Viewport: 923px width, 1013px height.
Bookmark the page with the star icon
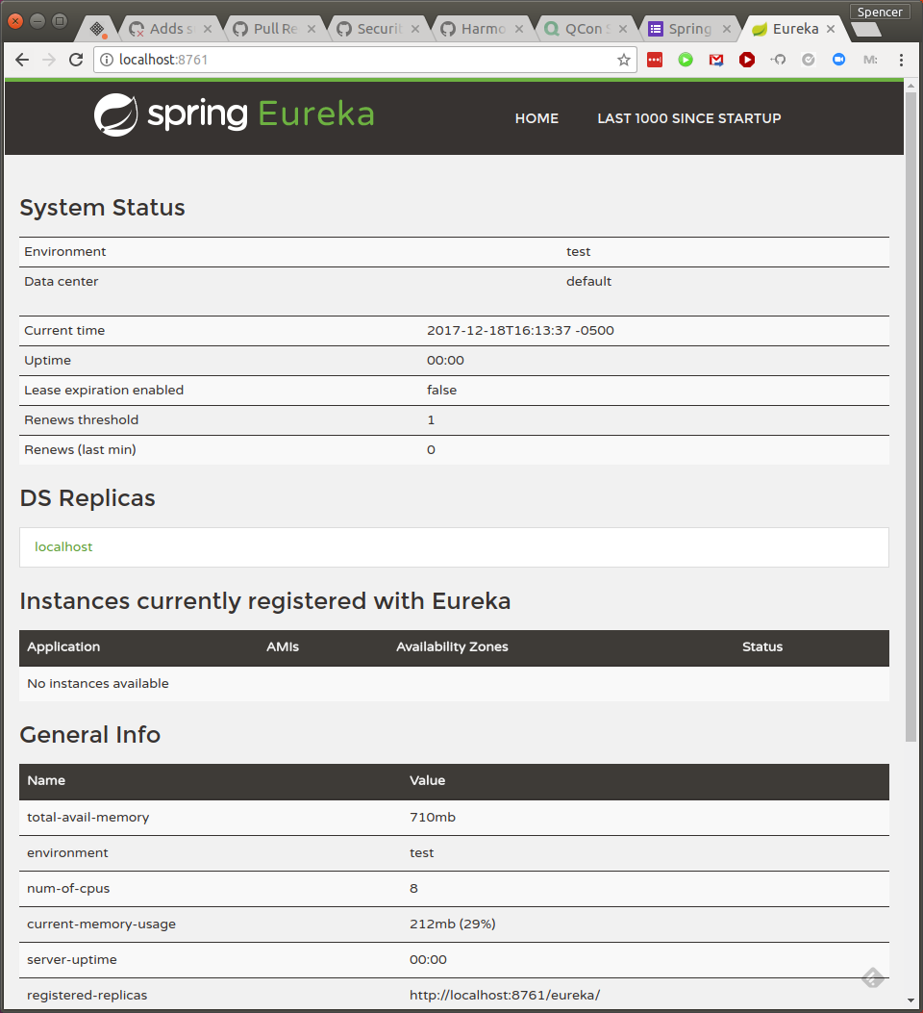click(626, 60)
